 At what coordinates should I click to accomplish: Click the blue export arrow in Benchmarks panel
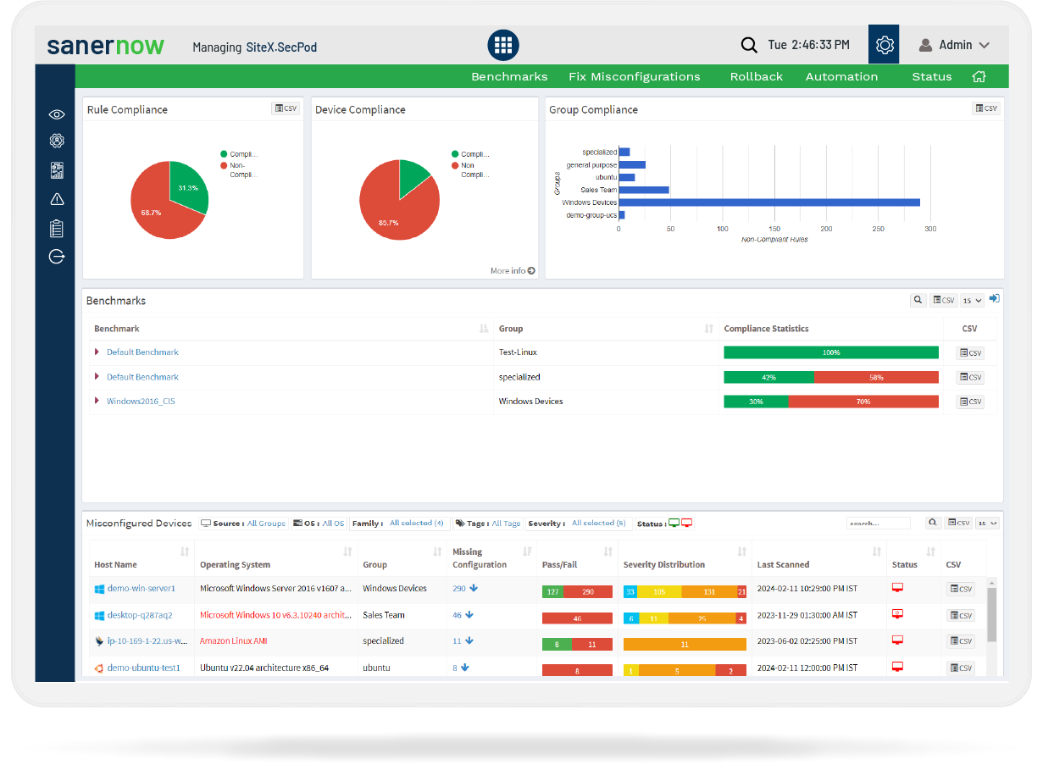[x=994, y=299]
